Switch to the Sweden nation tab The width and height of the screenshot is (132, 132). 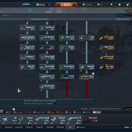click(x=87, y=112)
